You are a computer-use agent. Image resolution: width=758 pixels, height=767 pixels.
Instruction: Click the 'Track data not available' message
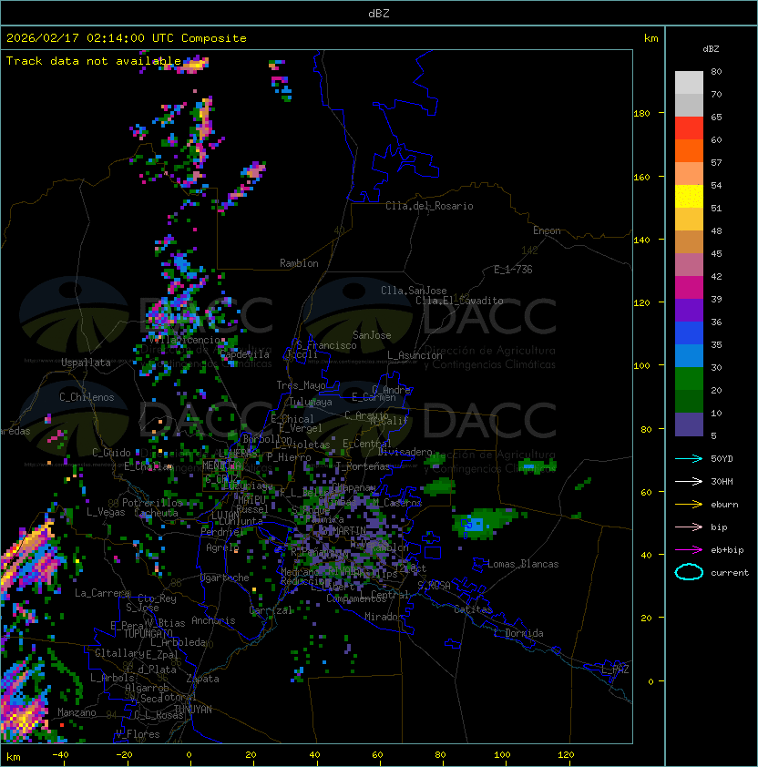tap(94, 61)
